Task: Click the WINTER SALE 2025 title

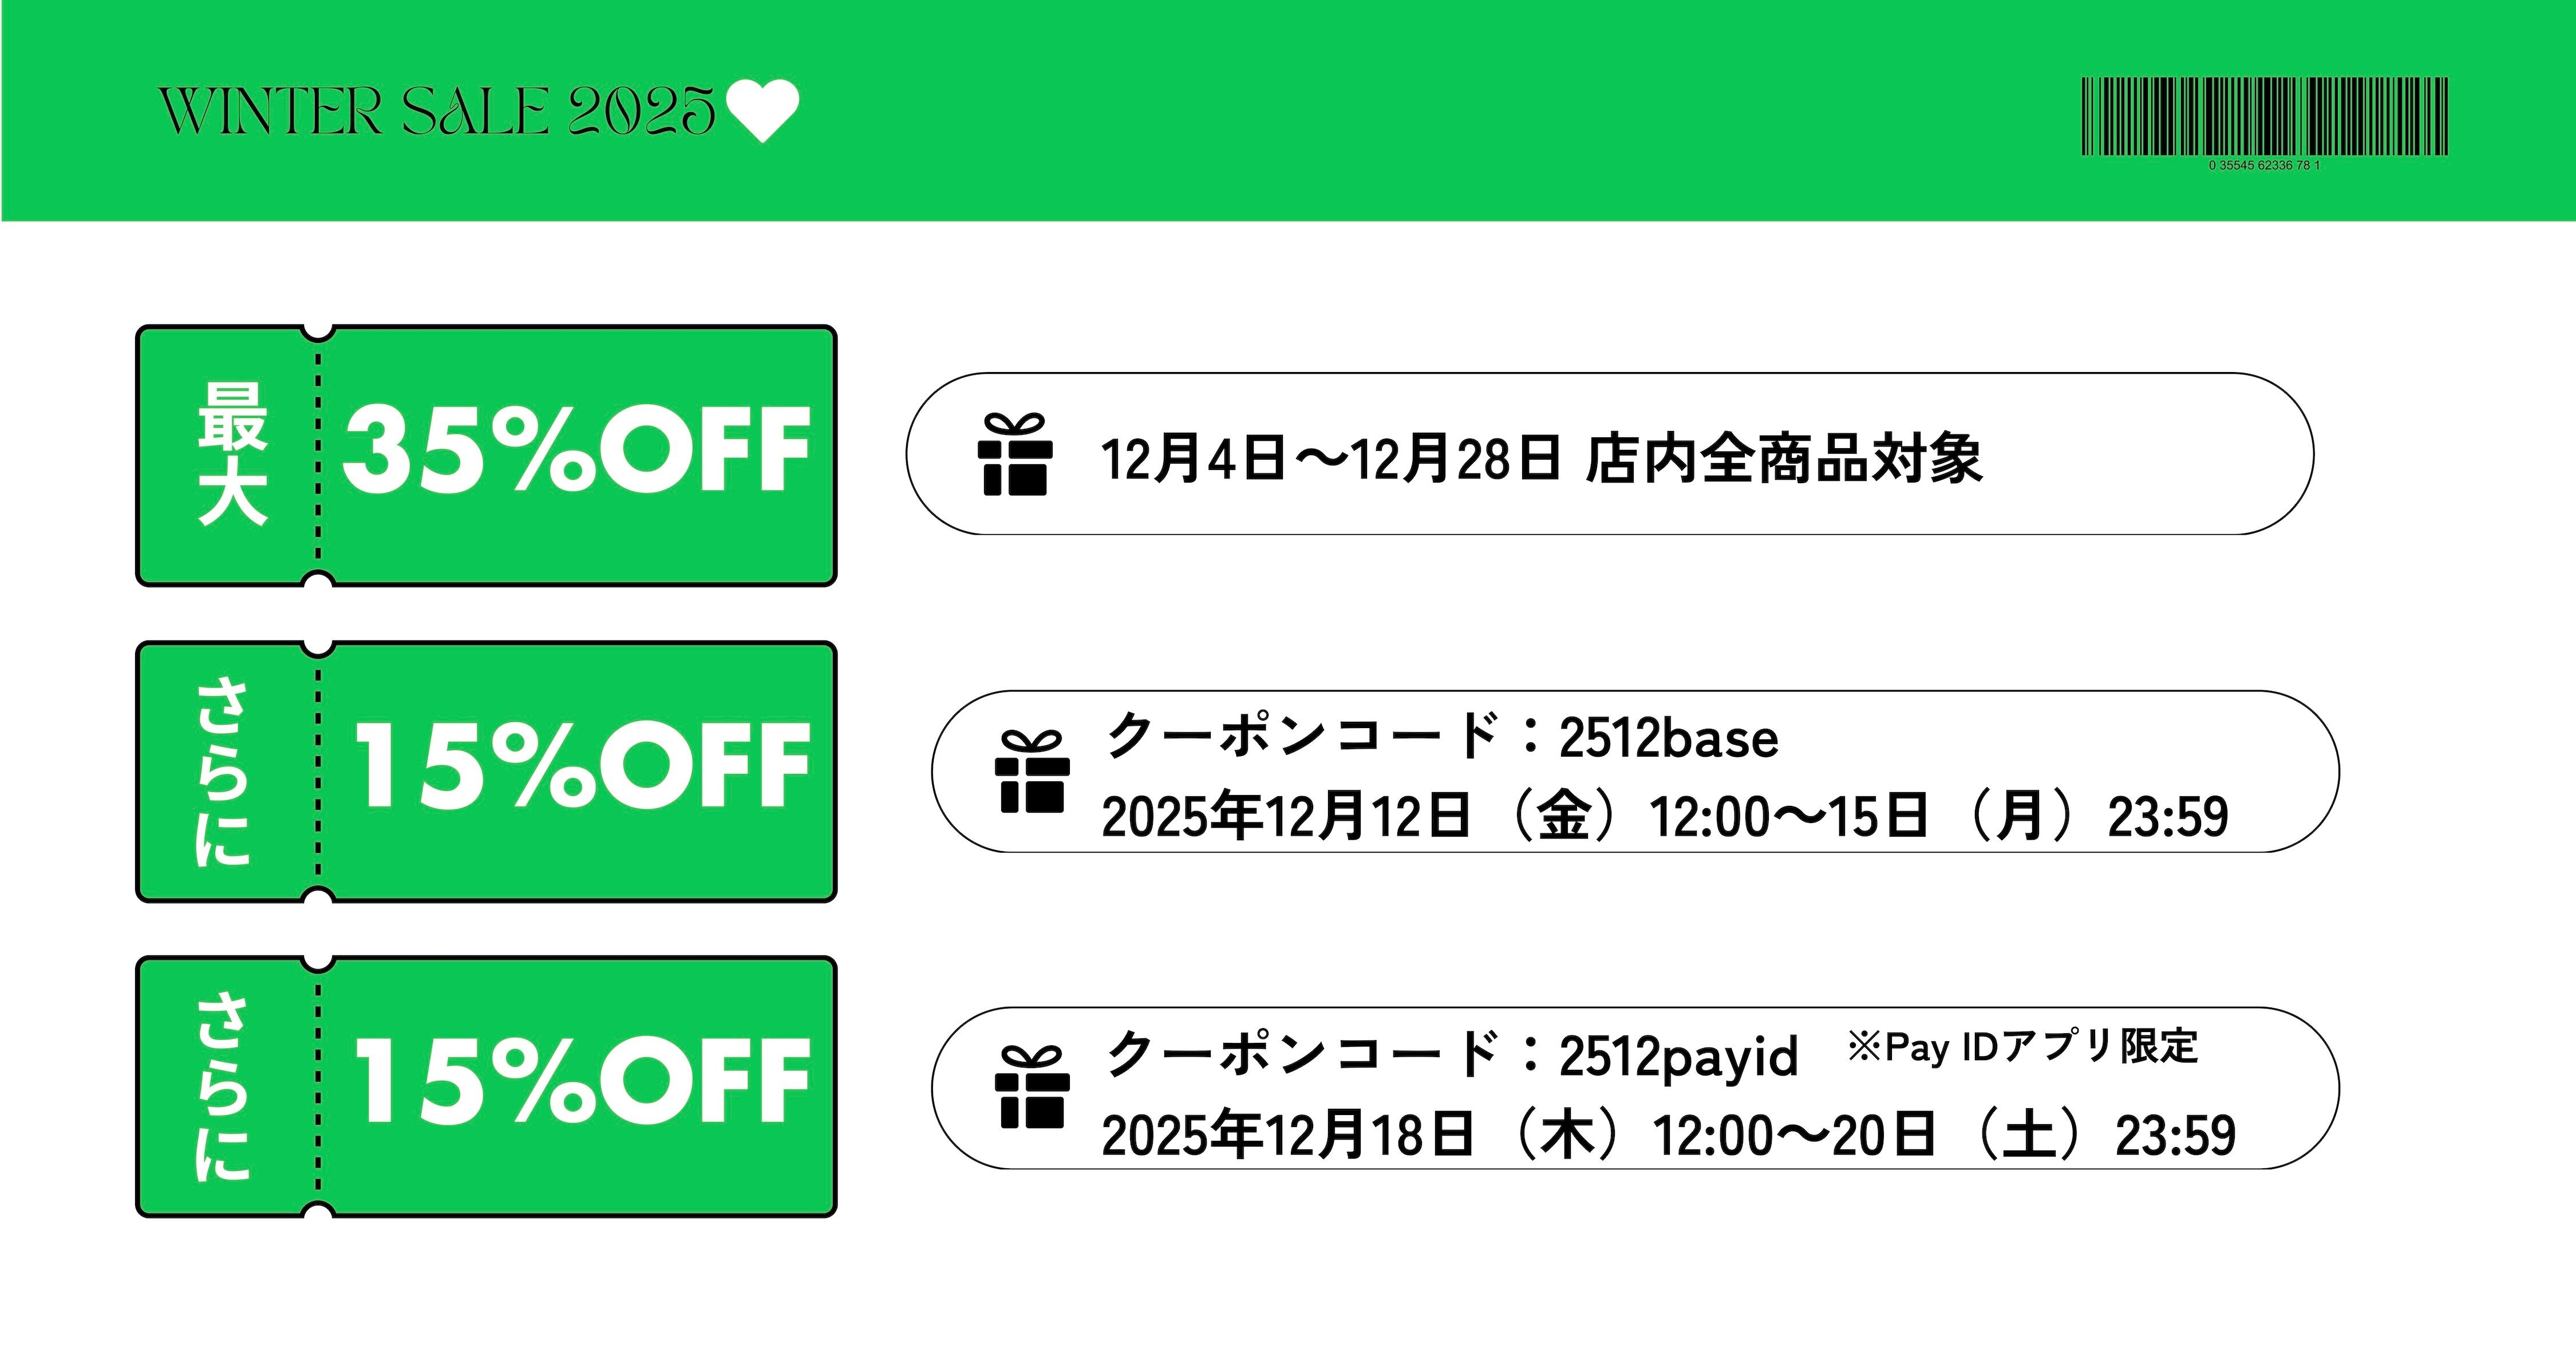Action: click(437, 110)
